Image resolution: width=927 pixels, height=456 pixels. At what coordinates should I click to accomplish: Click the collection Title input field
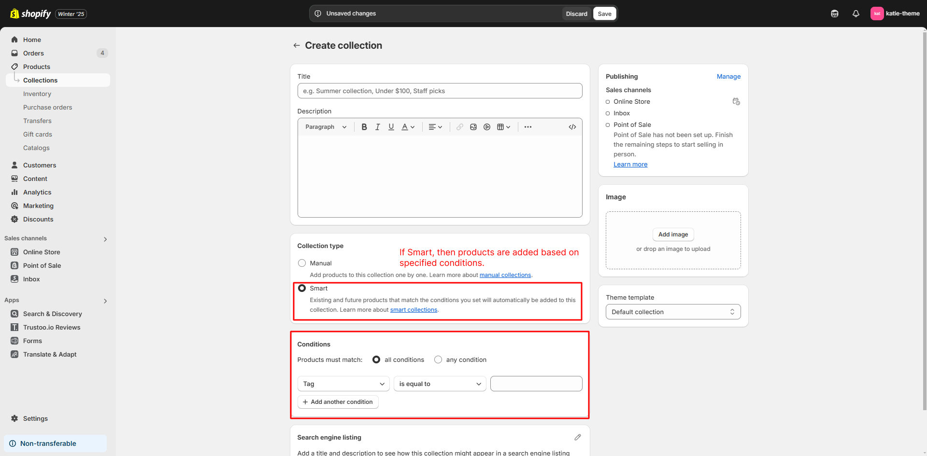tap(440, 91)
